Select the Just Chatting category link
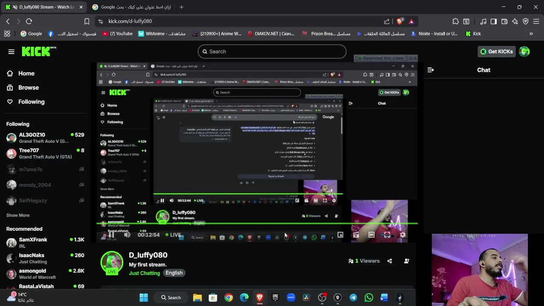This screenshot has height=306, width=544. tap(144, 273)
